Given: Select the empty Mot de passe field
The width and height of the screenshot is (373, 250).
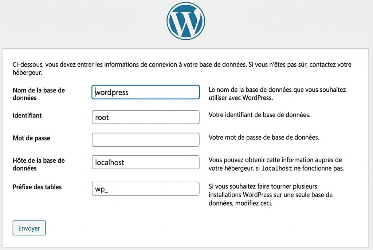Looking at the screenshot, I should [x=146, y=140].
